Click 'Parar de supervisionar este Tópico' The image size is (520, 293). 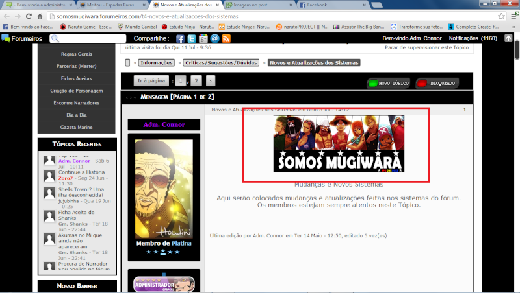426,47
